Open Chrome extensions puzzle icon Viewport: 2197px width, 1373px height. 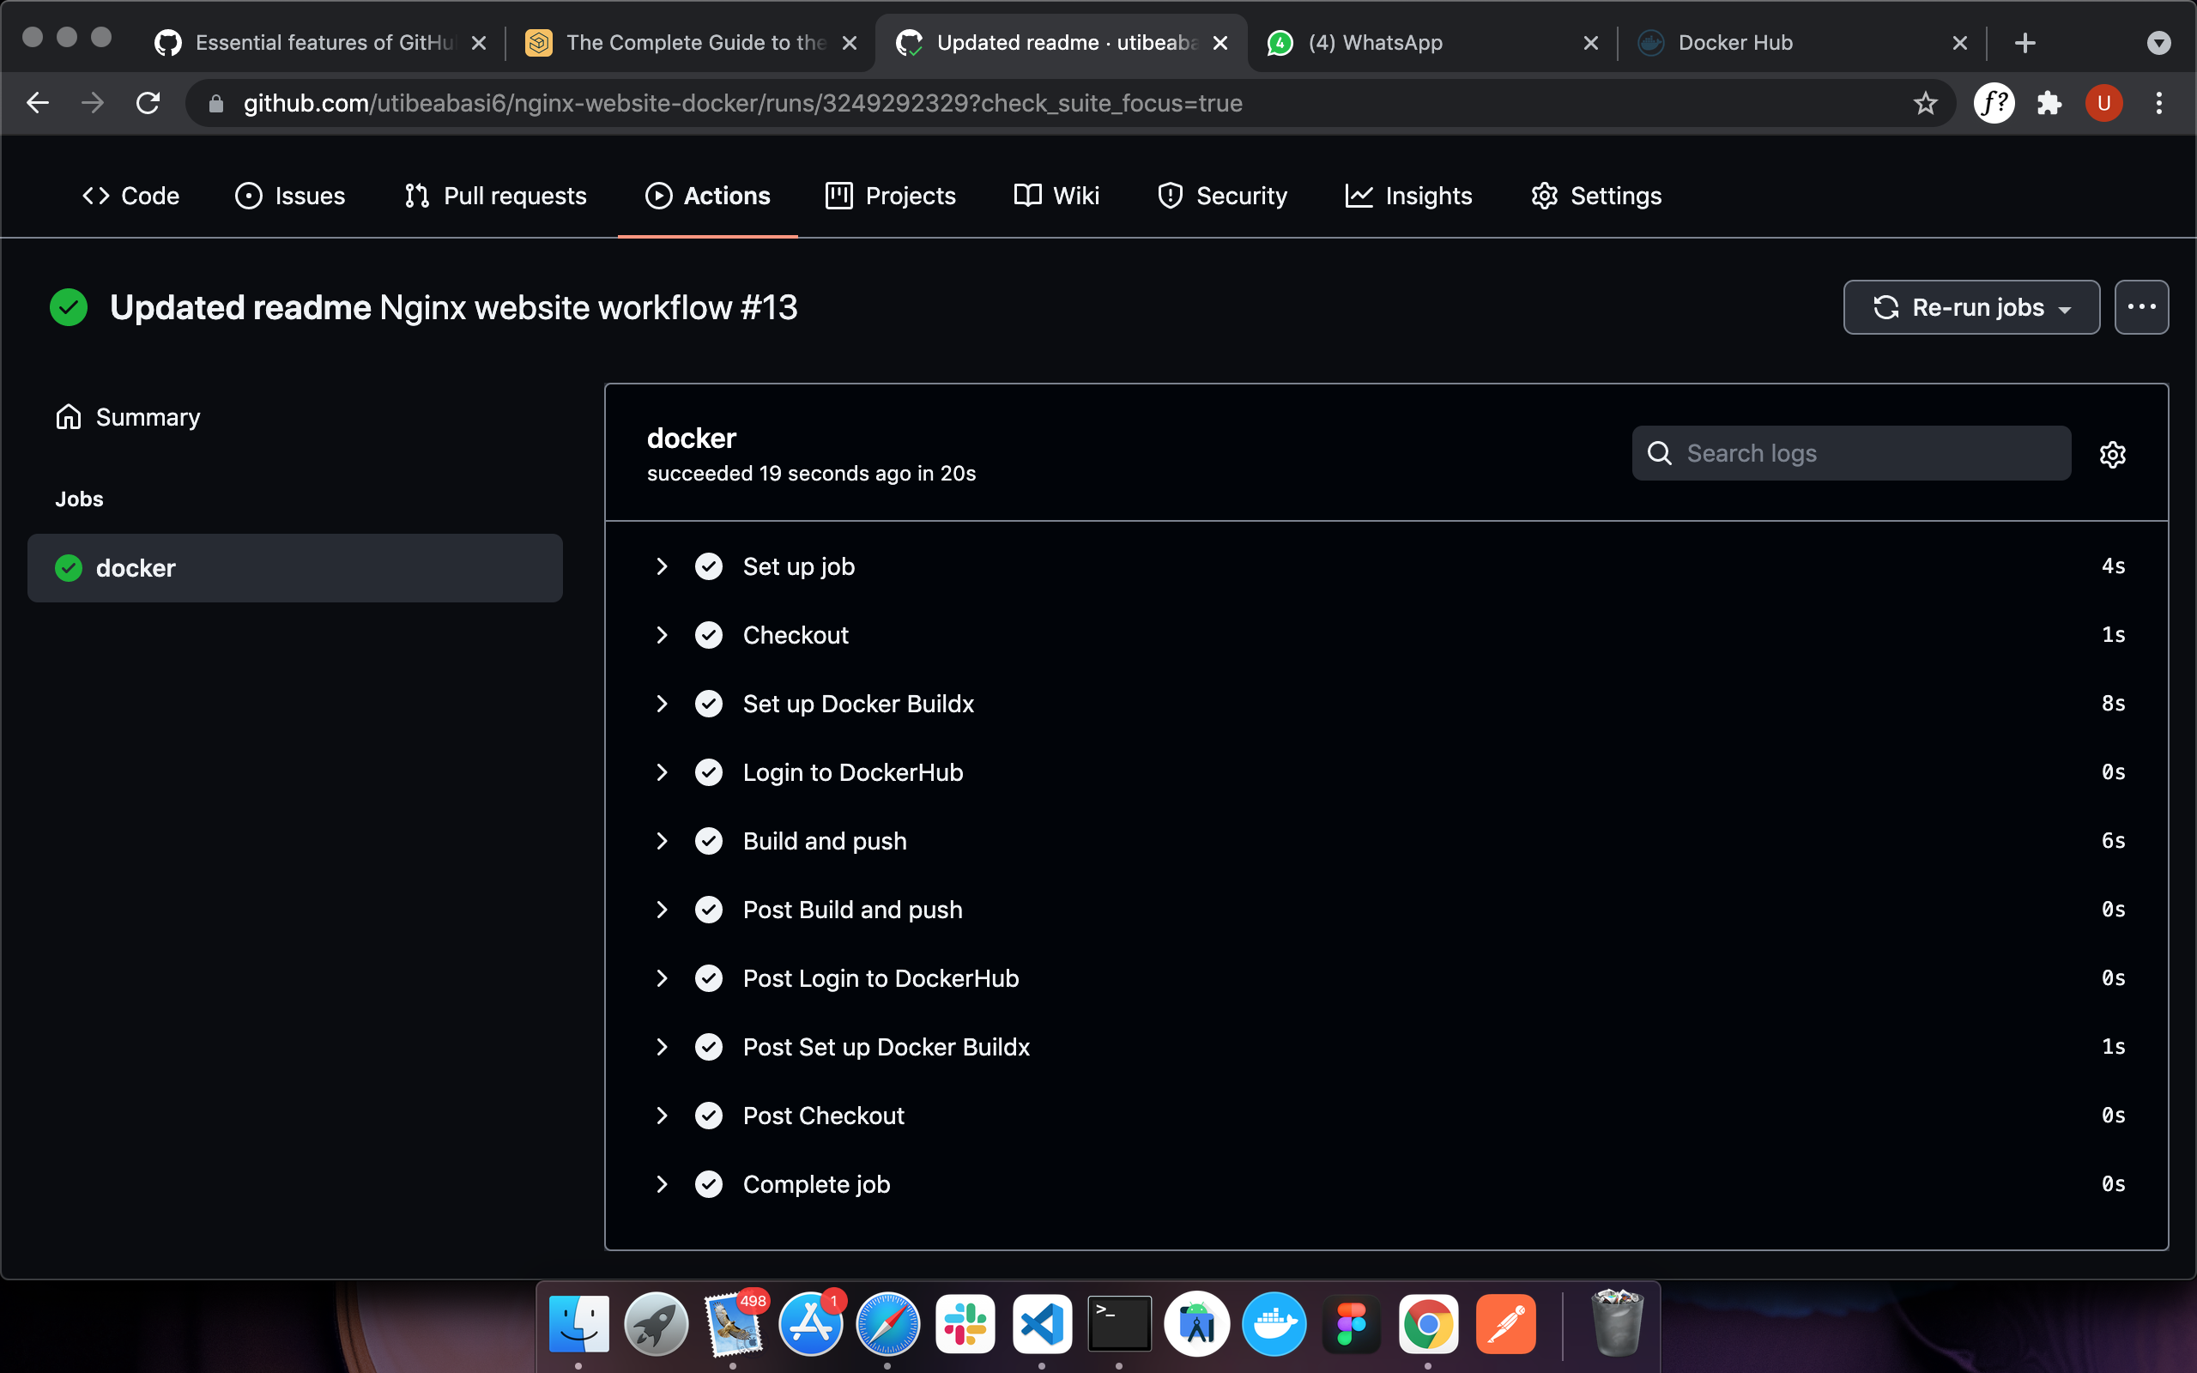pos(2049,104)
